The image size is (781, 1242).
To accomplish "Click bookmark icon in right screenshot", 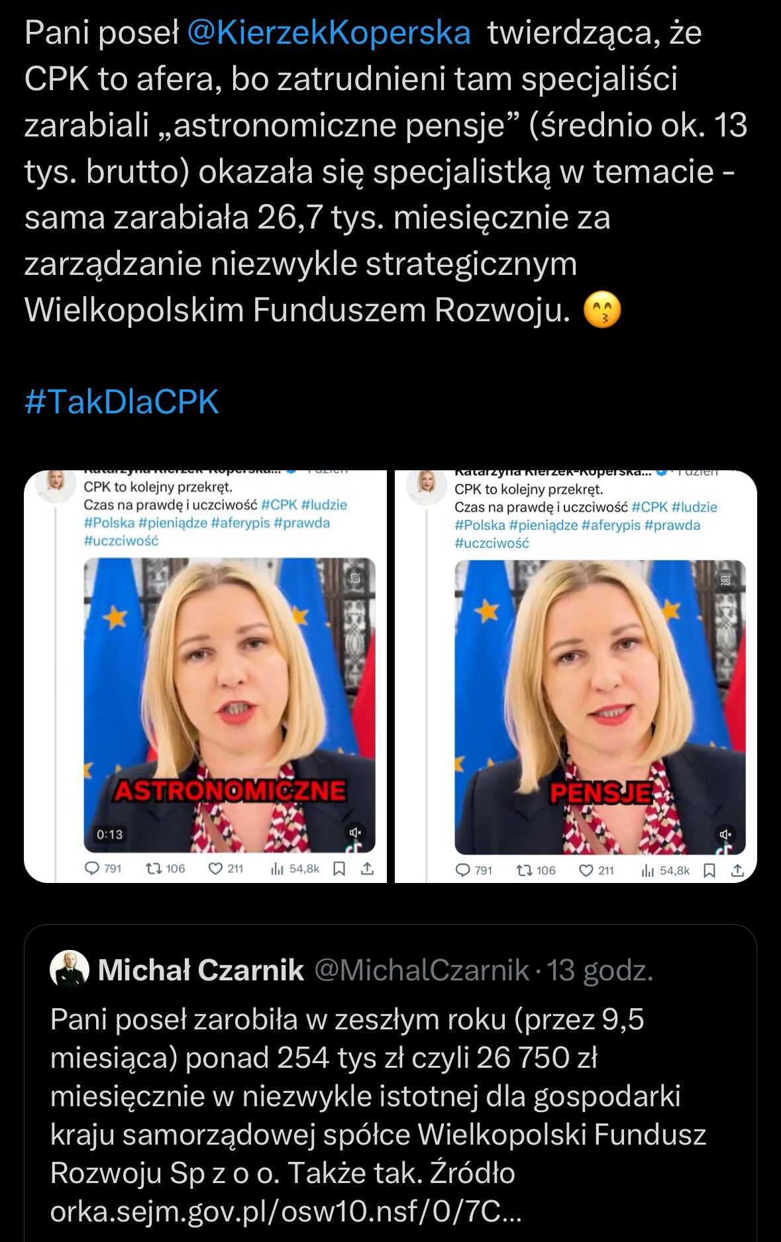I will point(709,870).
